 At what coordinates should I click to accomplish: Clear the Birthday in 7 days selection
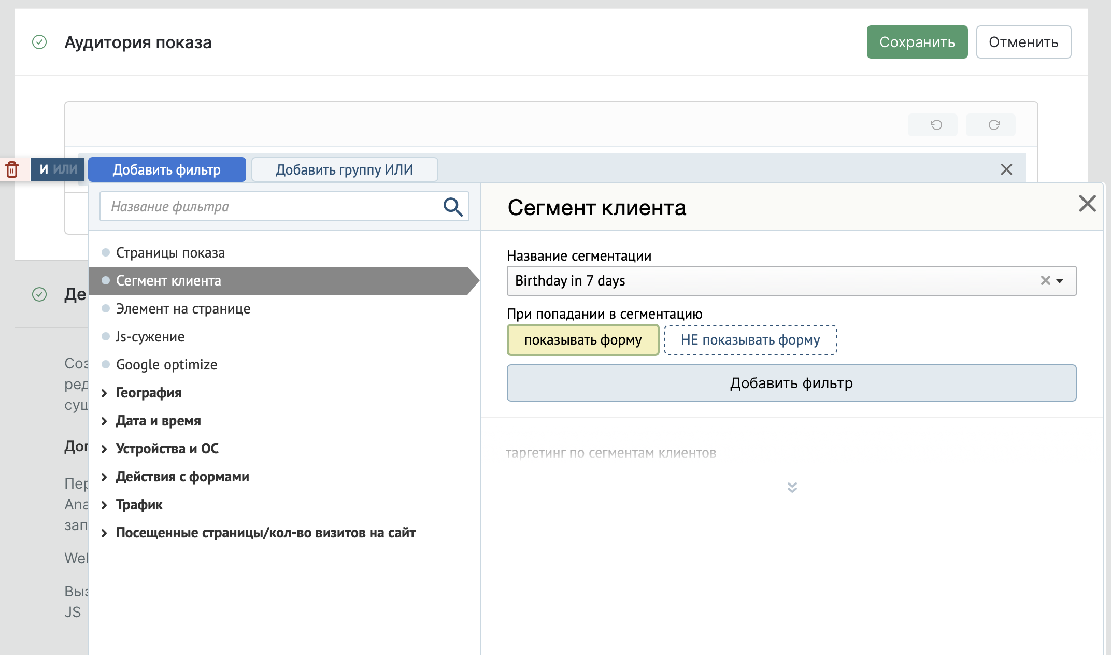1045,281
